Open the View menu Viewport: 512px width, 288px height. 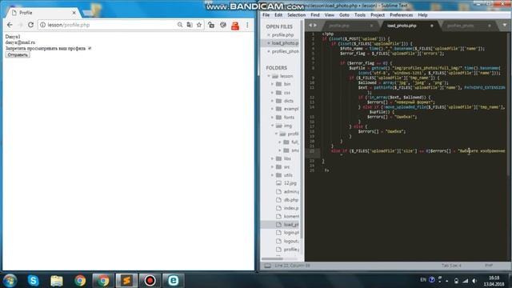pyautogui.click(x=330, y=15)
